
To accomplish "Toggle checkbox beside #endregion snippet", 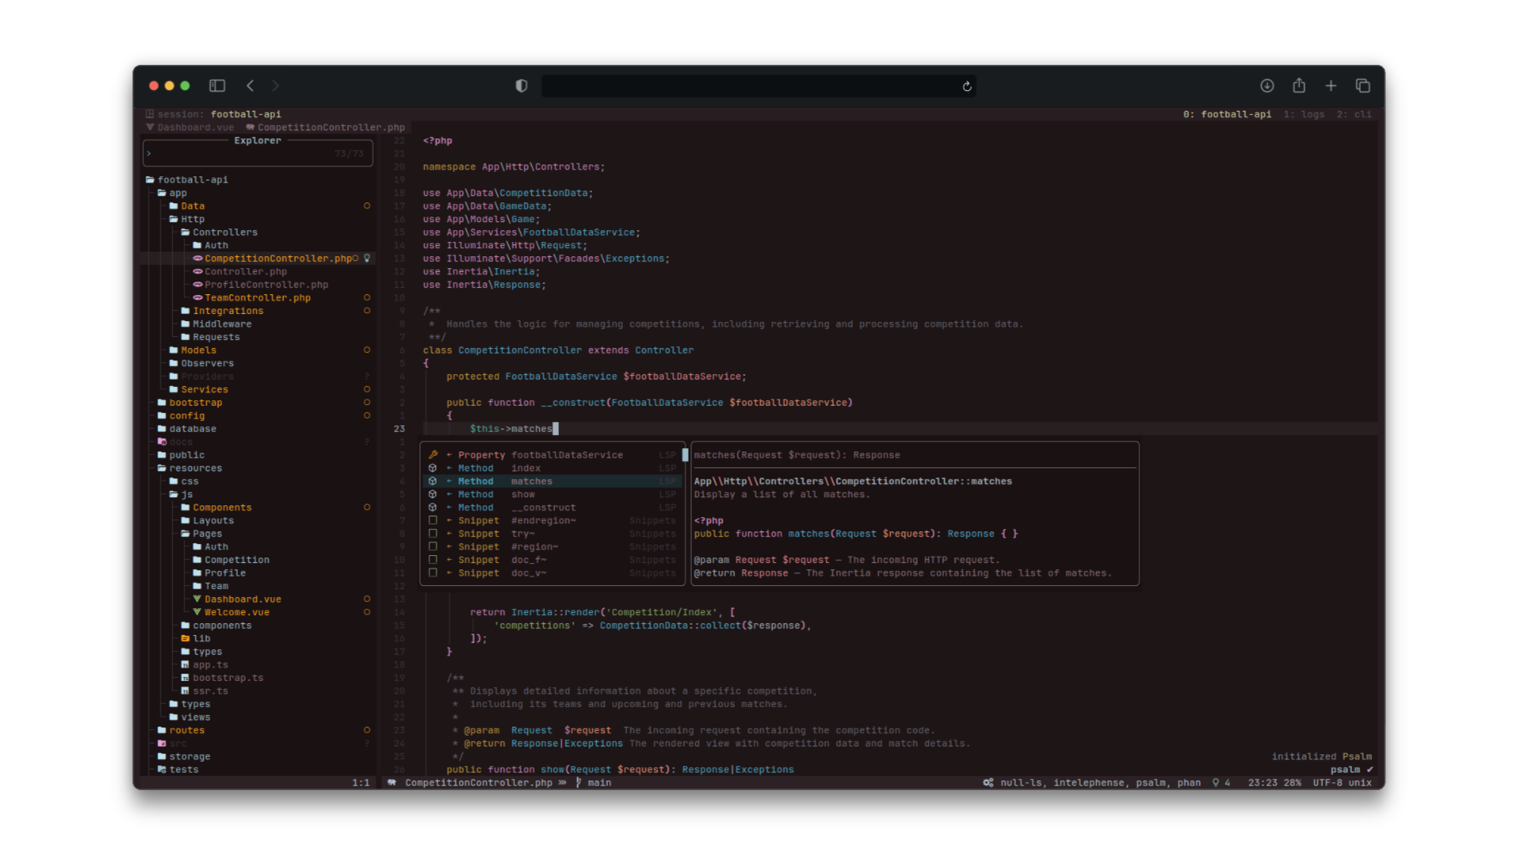I will tap(432, 520).
